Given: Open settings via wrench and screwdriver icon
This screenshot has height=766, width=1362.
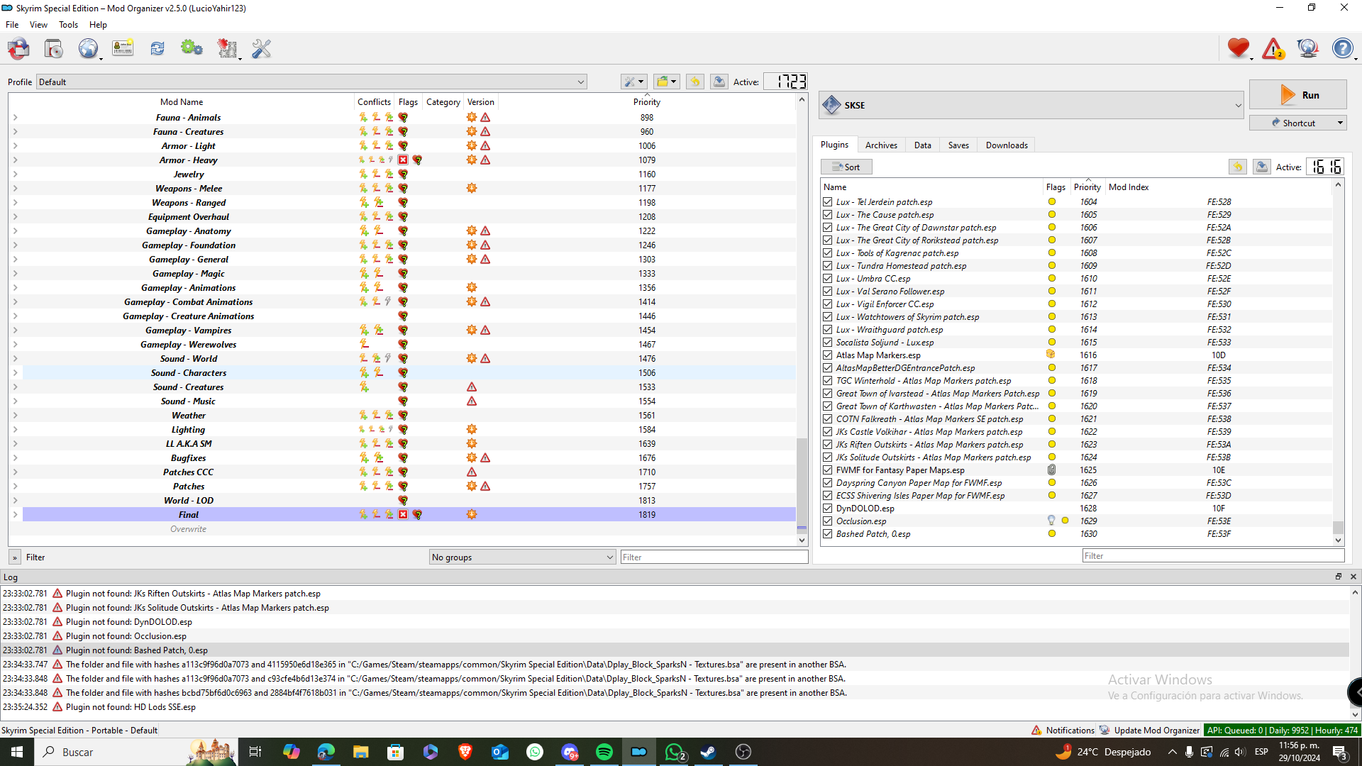Looking at the screenshot, I should point(262,48).
